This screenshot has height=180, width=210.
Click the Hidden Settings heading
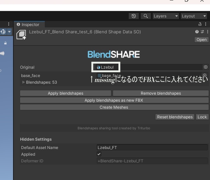pos(36,139)
